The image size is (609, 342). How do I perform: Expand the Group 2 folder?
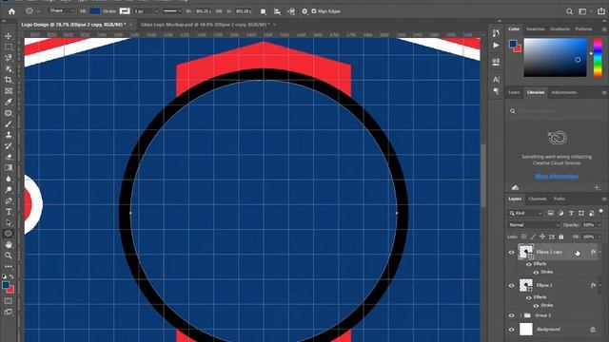[x=521, y=315]
